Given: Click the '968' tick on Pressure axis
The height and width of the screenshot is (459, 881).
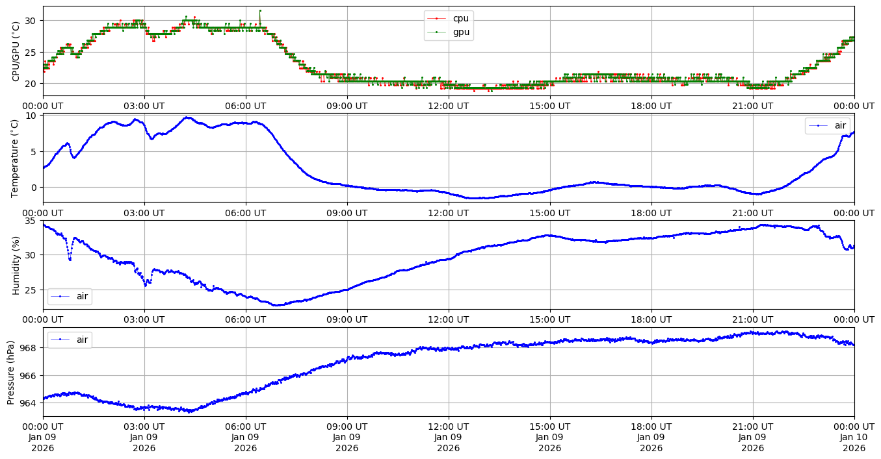Looking at the screenshot, I should (30, 348).
